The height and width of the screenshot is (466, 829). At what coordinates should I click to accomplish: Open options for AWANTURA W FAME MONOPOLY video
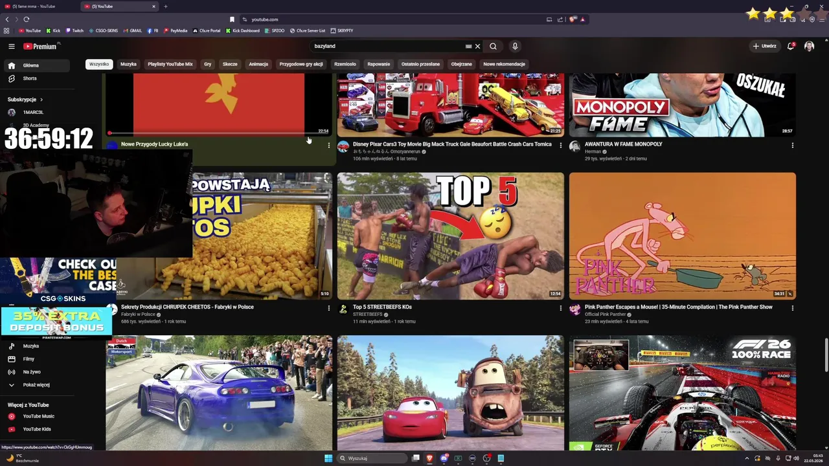click(x=792, y=145)
